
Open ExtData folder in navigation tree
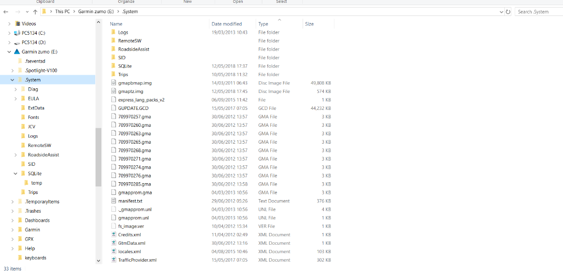click(36, 108)
